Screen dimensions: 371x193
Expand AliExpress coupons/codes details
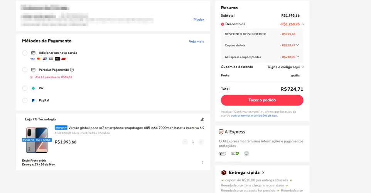click(298, 56)
